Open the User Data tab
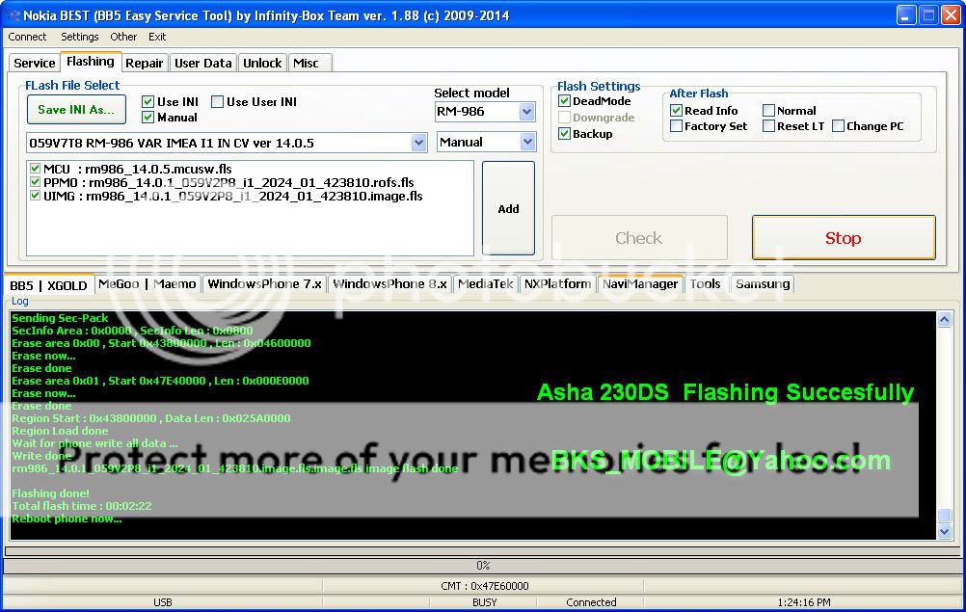The image size is (966, 612). (202, 63)
